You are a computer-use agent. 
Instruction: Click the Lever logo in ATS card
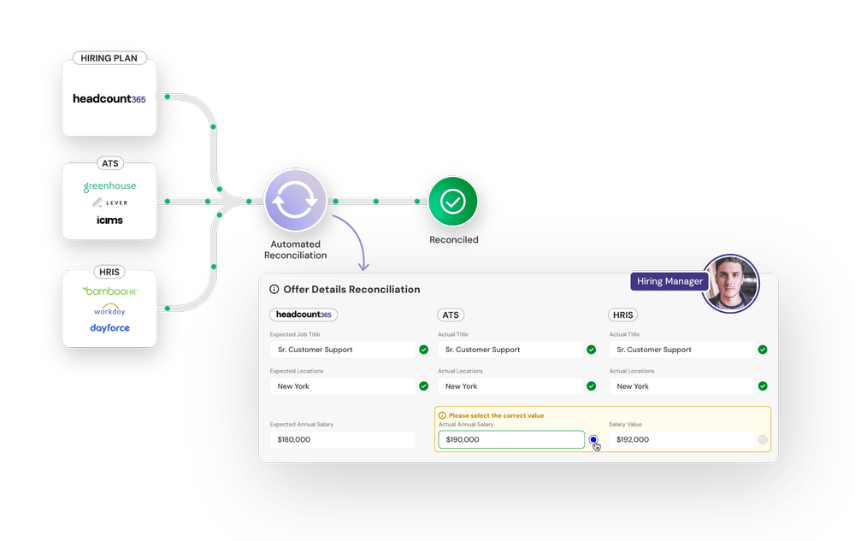[x=109, y=203]
